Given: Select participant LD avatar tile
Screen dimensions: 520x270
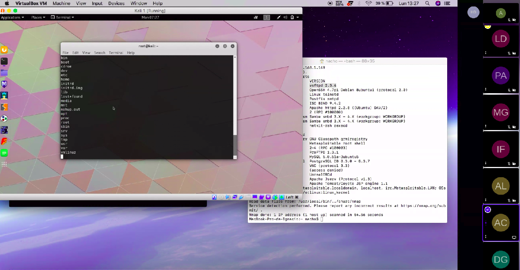Looking at the screenshot, I should 501,39.
